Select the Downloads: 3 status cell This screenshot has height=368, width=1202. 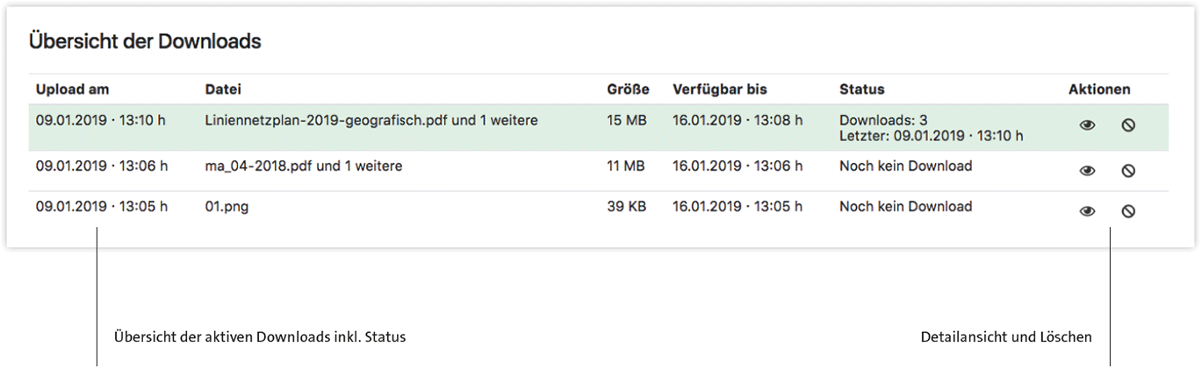tap(883, 120)
